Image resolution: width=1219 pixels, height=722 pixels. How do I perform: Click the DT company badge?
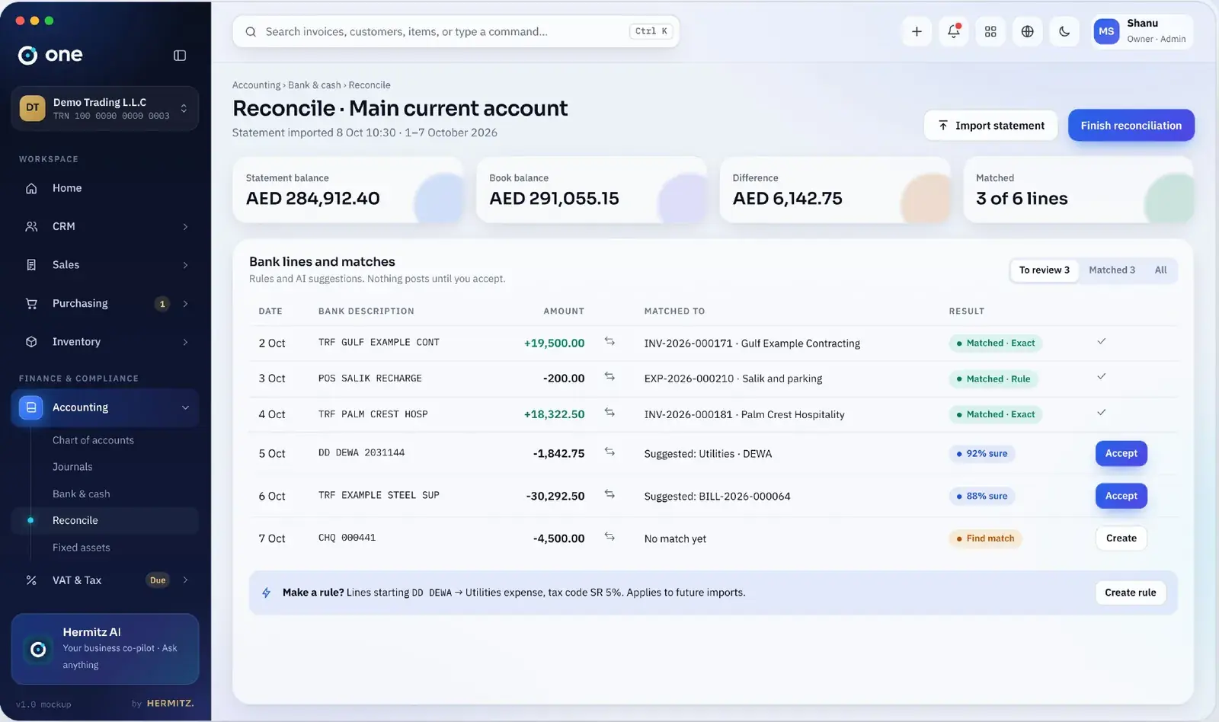click(x=32, y=107)
